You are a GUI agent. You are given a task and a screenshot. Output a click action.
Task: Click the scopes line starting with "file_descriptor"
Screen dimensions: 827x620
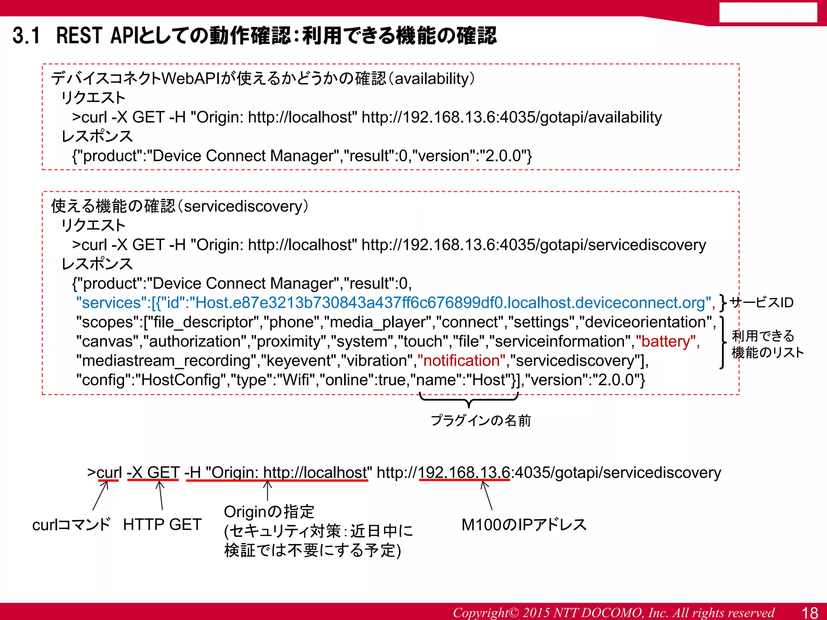[x=396, y=322]
